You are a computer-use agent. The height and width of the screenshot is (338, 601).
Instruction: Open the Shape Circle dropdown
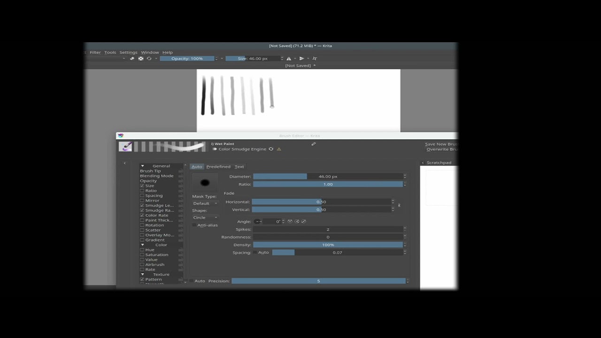[205, 217]
